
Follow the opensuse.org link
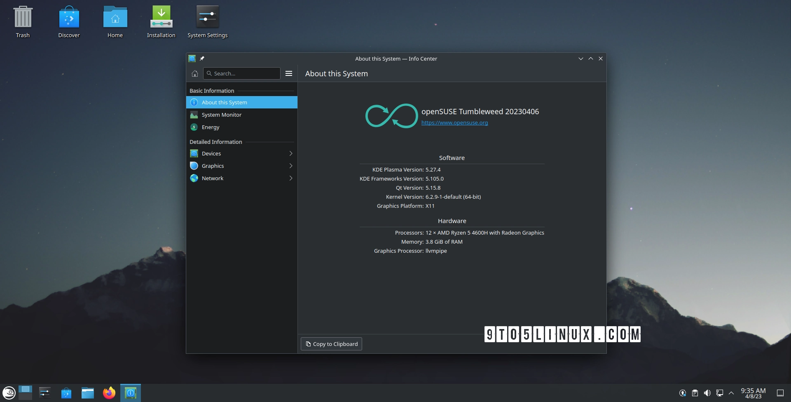(454, 122)
